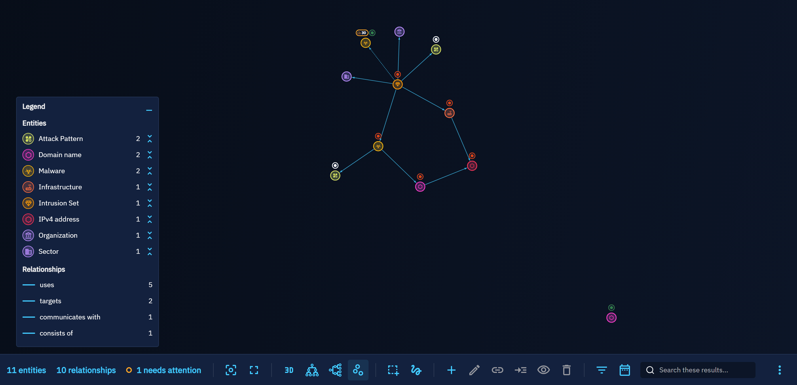
Task: Click the pencil edit icon
Action: 474,370
